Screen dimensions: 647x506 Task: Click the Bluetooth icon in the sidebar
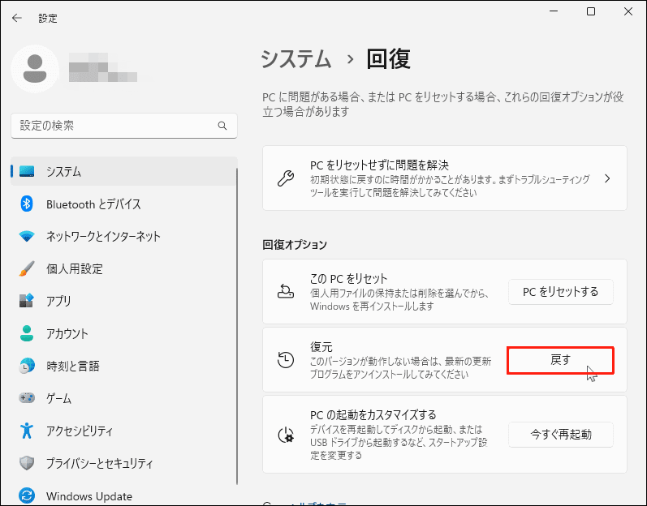[x=27, y=204]
